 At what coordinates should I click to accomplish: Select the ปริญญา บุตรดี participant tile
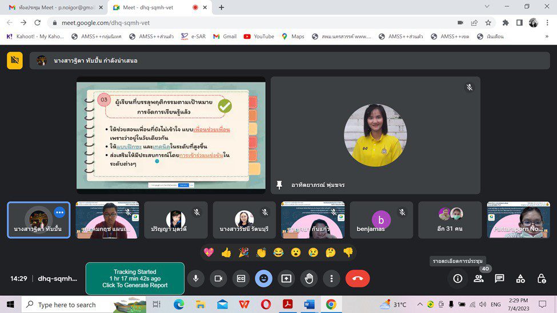point(176,220)
